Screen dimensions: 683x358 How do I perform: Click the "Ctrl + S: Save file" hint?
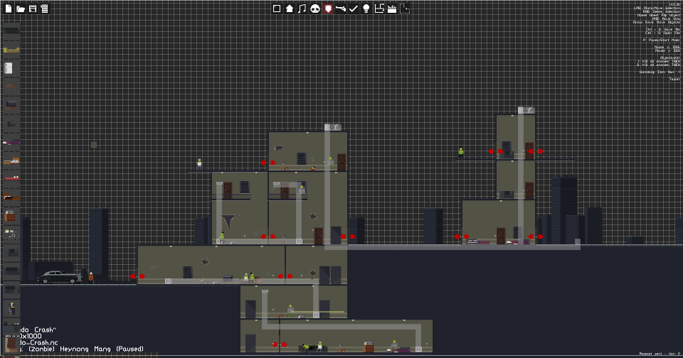(662, 30)
